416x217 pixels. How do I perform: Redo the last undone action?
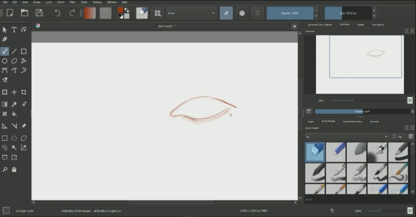(72, 13)
